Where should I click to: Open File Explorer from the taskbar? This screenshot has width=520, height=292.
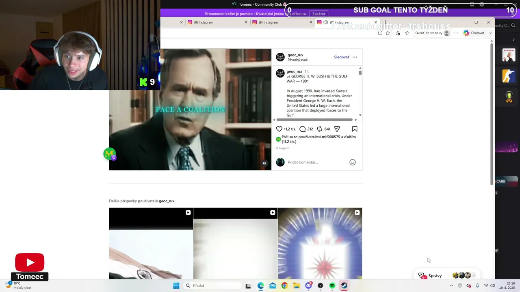point(297,286)
